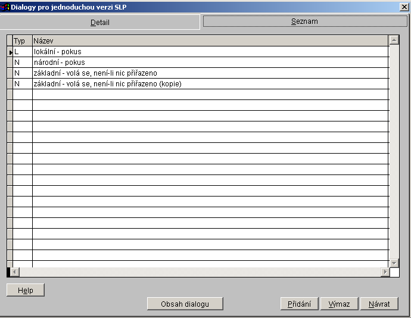
Task: Close the Dialogy pro jednoduchou verzi SLP window
Action: (x=403, y=7)
